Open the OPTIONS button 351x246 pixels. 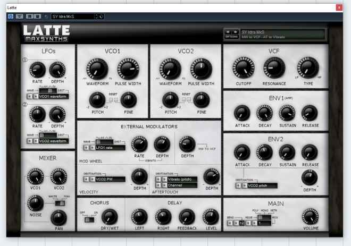232,37
